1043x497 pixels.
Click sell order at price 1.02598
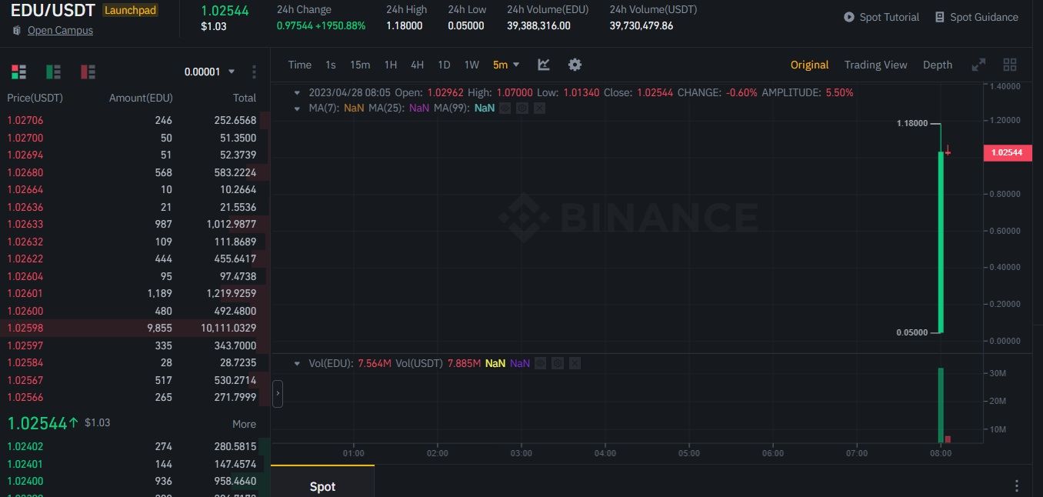click(x=135, y=328)
